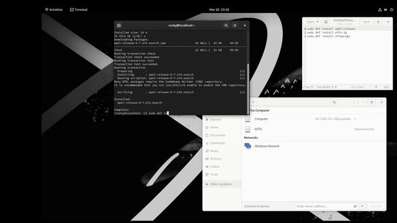Click line 'sudo dnf install epel-release' in editor
397x223 pixels.
tap(331, 29)
